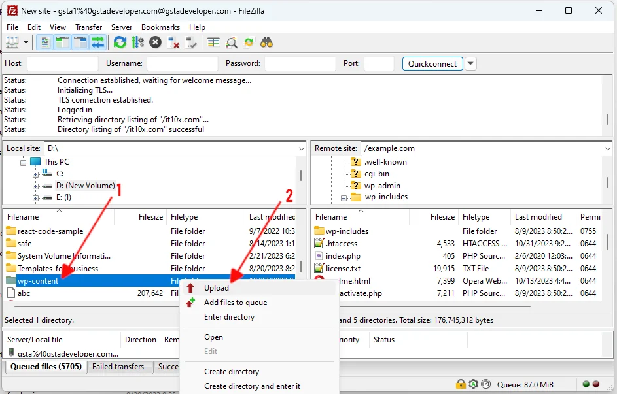Click the binoculars search icon
Viewport: 617px width, 394px height.
[267, 42]
